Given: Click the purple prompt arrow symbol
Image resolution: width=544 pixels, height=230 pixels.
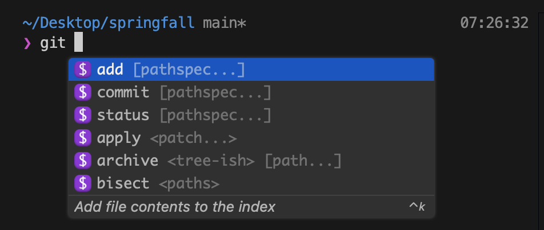Looking at the screenshot, I should point(27,43).
